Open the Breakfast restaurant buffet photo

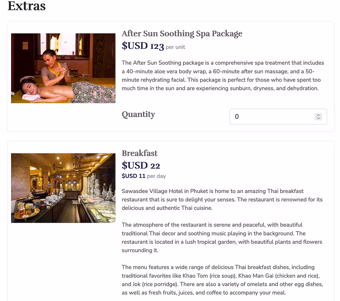63,188
